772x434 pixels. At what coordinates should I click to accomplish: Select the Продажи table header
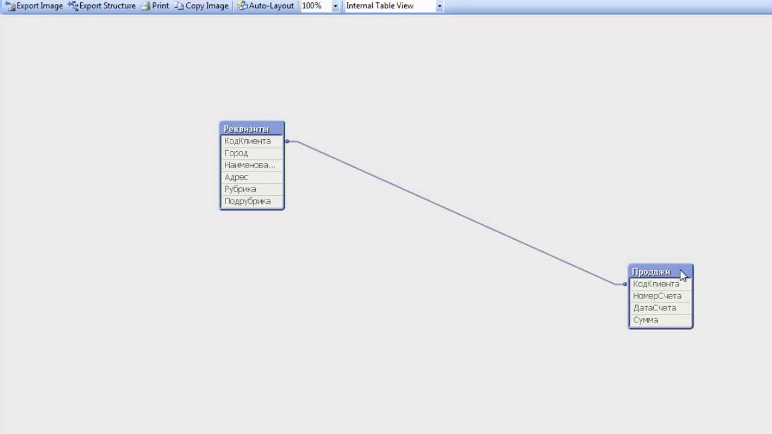pos(660,271)
